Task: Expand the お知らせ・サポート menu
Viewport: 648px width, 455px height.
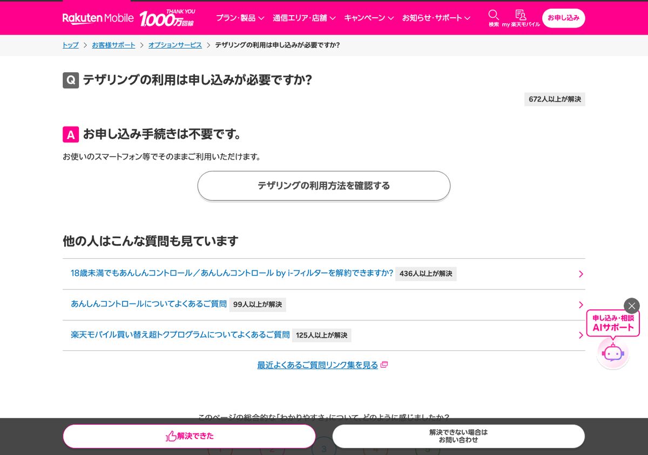Action: coord(436,18)
